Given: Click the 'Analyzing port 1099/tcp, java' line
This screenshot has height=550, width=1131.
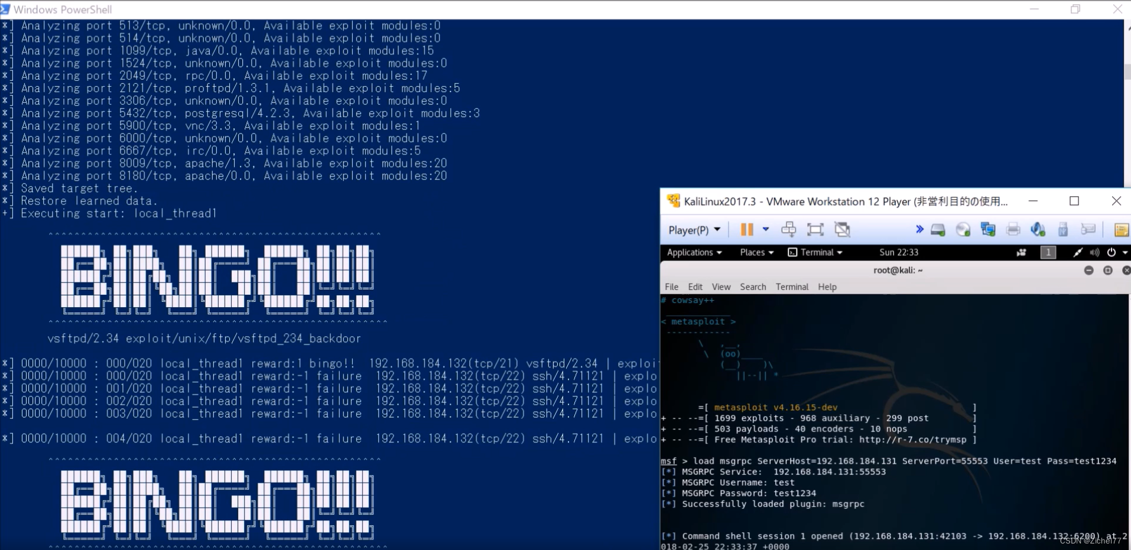Looking at the screenshot, I should click(217, 51).
